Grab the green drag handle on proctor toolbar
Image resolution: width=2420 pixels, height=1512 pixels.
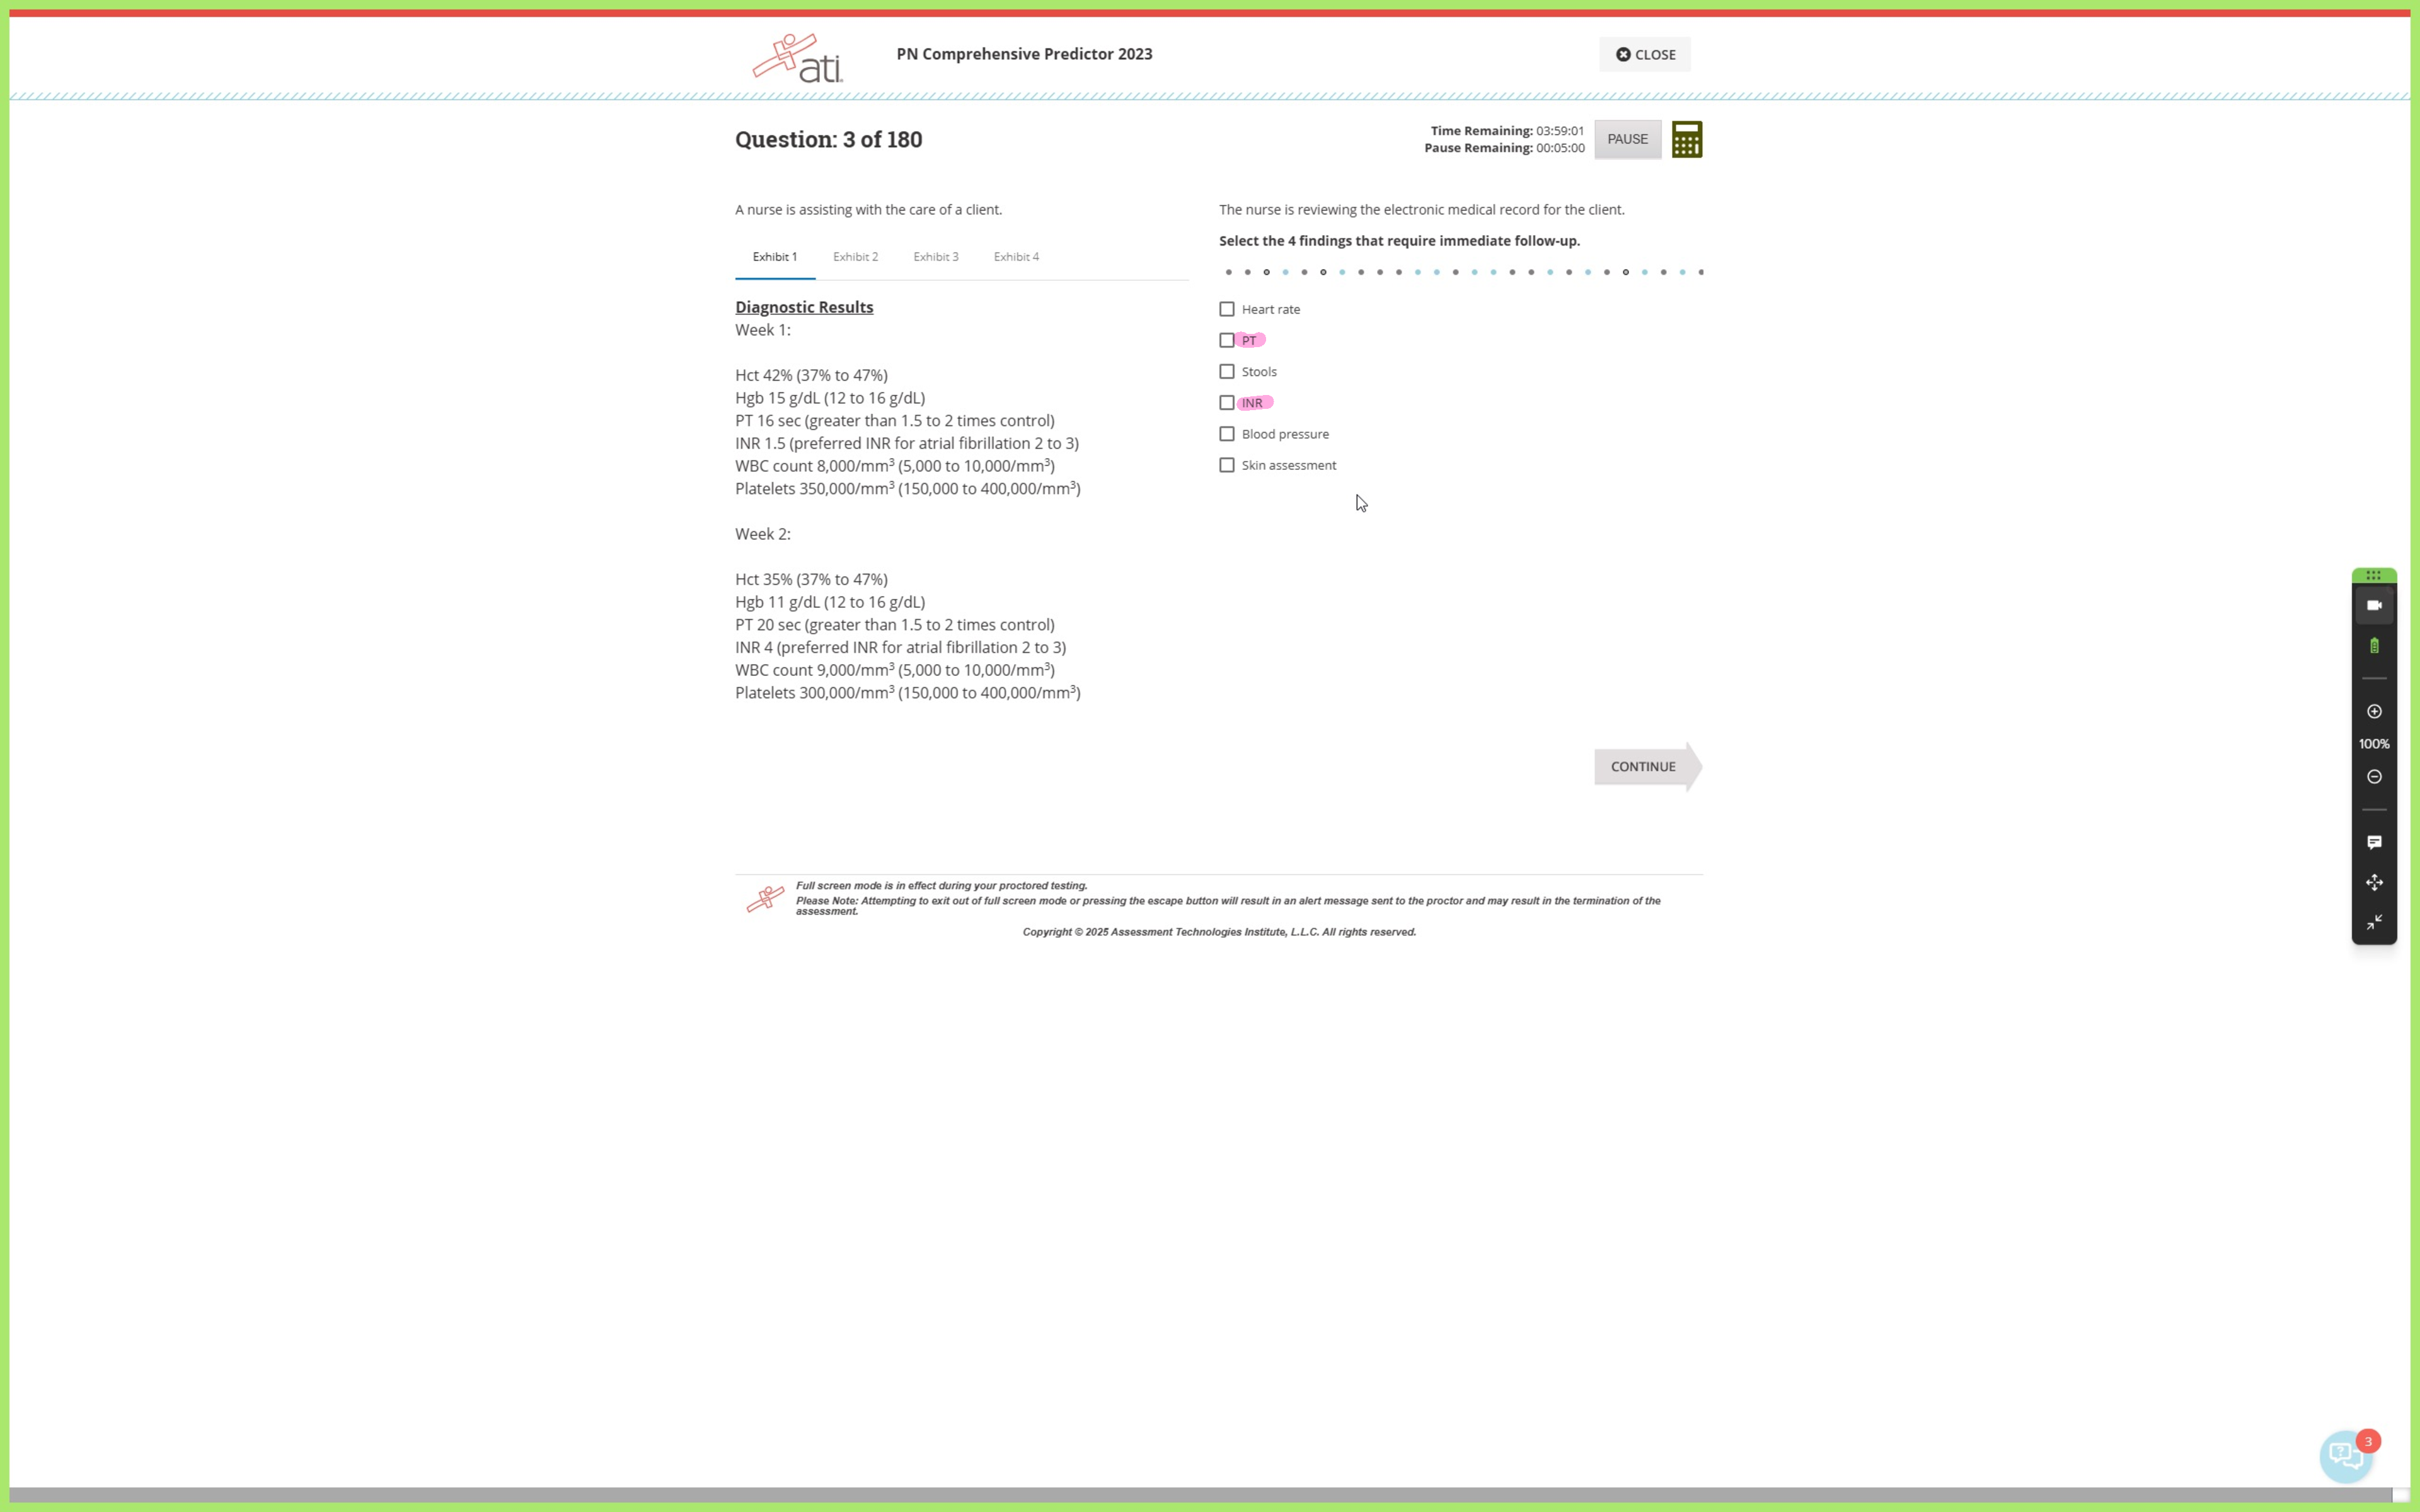2374,575
